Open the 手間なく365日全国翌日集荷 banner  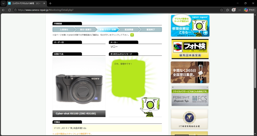pos(190,72)
